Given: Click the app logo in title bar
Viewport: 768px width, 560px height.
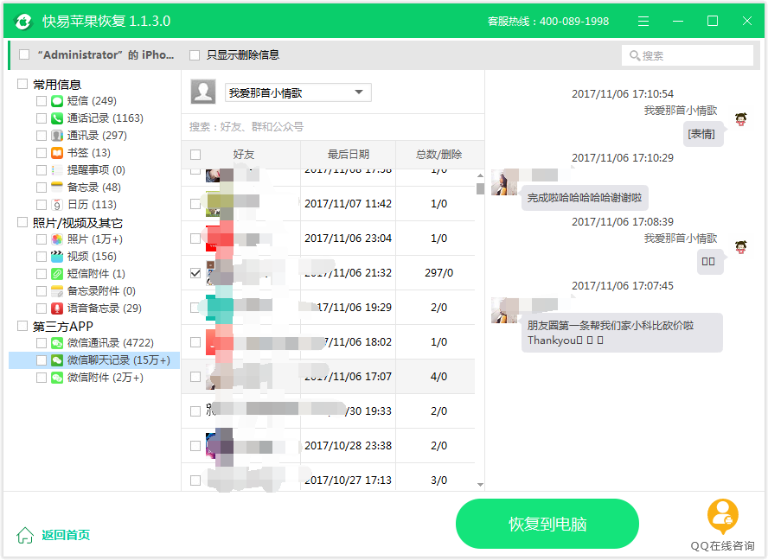Looking at the screenshot, I should (x=23, y=21).
